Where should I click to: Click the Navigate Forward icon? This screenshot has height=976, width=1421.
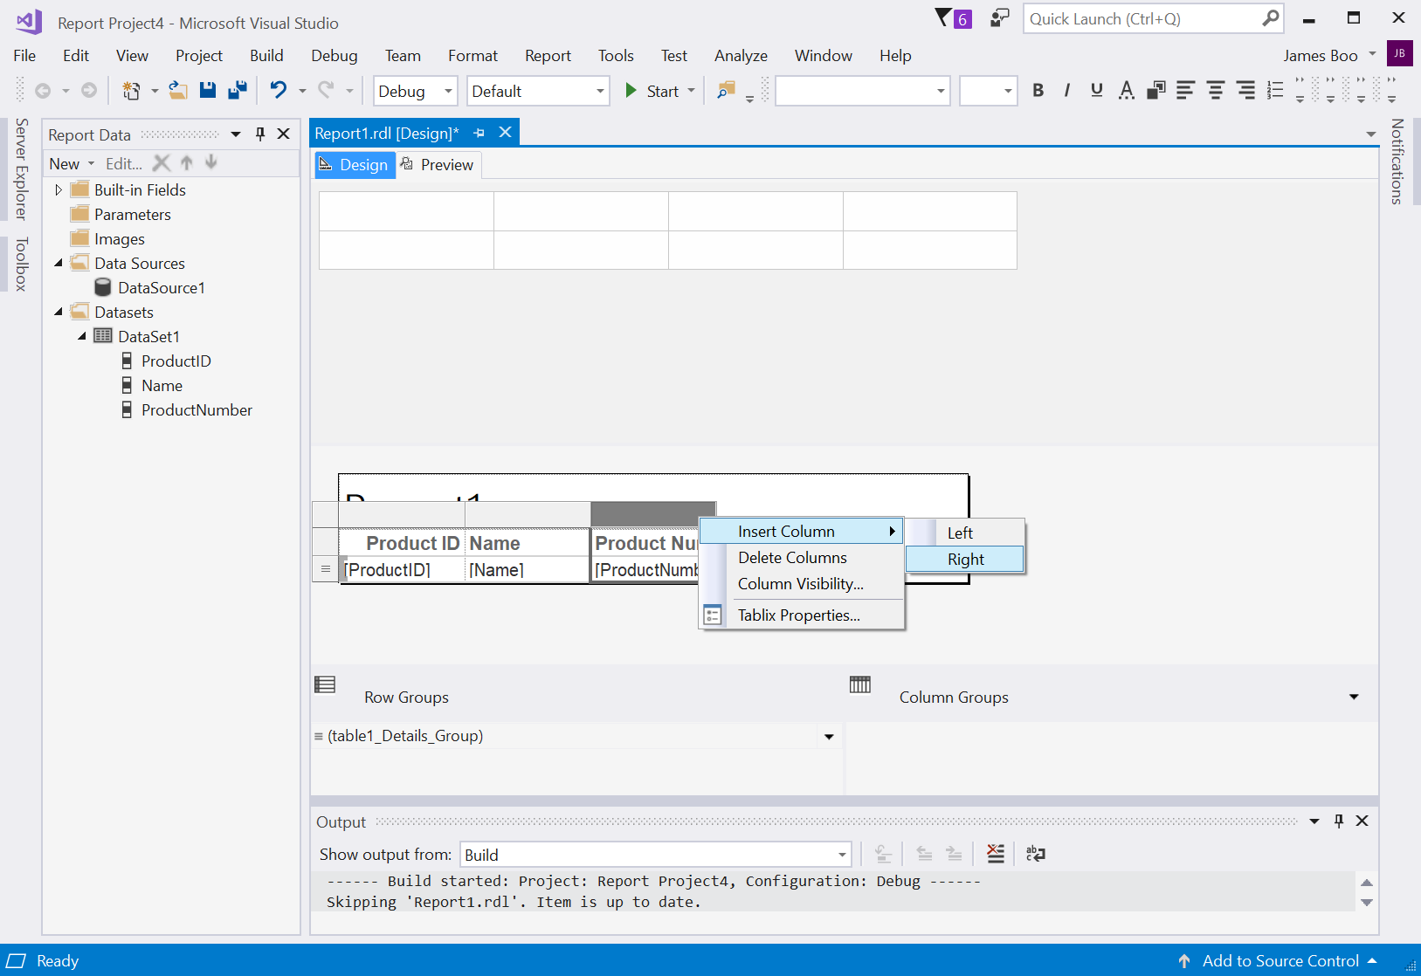tap(89, 90)
